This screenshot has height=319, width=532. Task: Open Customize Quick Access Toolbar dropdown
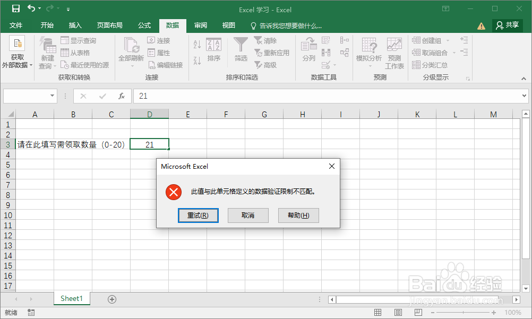(68, 9)
